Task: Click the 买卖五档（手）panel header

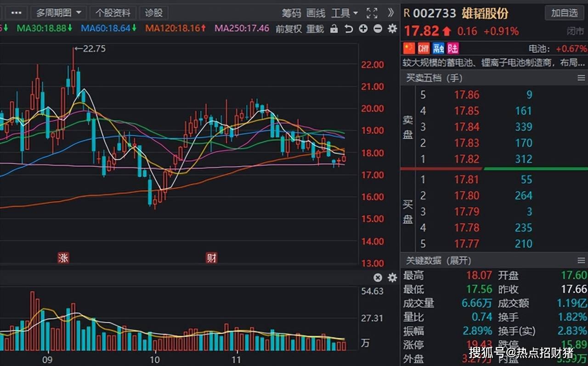Action: [434, 78]
